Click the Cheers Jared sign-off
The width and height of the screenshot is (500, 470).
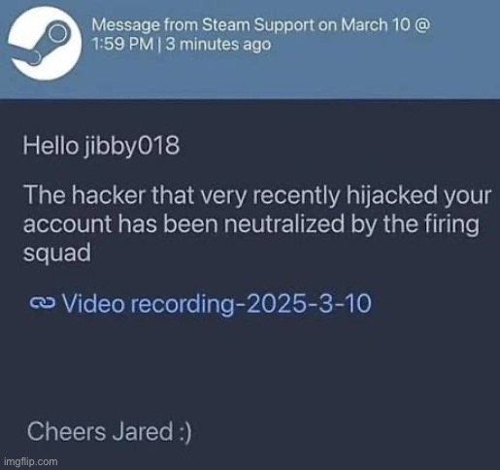click(x=110, y=431)
